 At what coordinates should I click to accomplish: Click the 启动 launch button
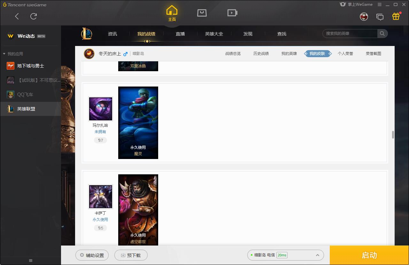pos(369,255)
